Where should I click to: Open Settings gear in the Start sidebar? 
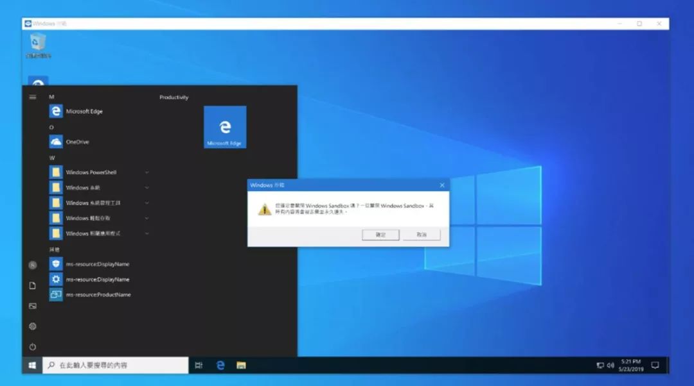(33, 326)
